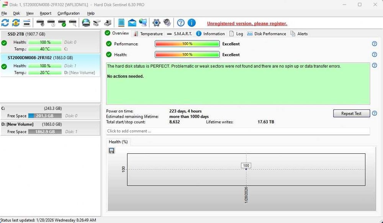Click the green check on SSD 2TB
This screenshot has height=223, width=383.
coord(4,43)
